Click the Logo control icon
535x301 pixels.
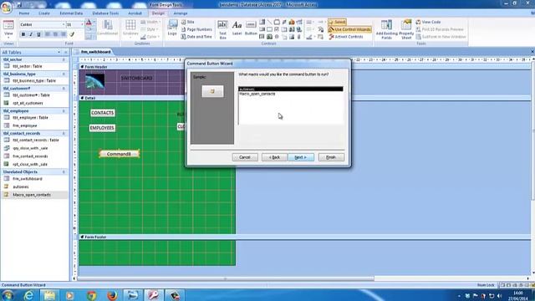point(173,28)
